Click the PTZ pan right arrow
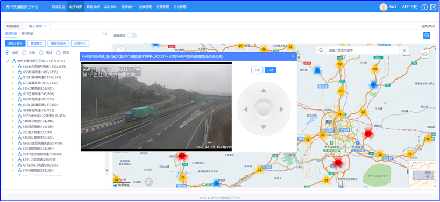Image resolution: width=440 pixels, height=202 pixels. point(281,109)
